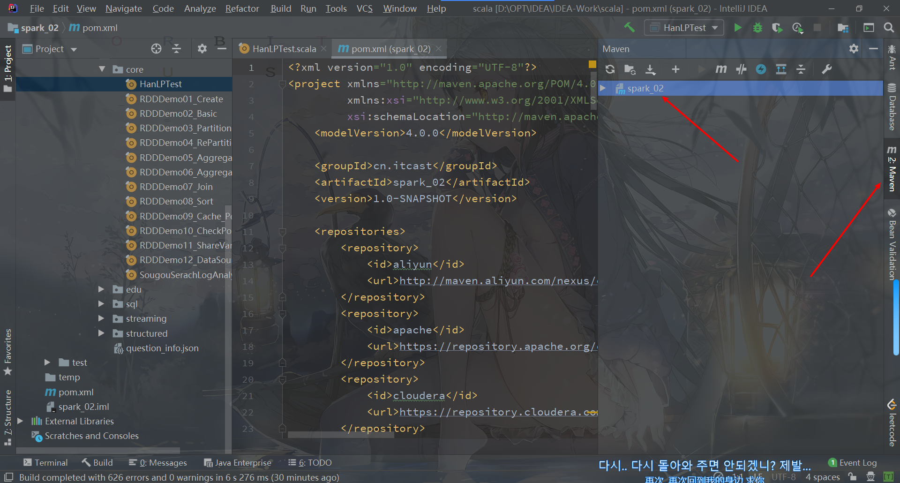Toggle the Ant tool window strip button
Viewport: 900px width, 483px height.
click(892, 57)
